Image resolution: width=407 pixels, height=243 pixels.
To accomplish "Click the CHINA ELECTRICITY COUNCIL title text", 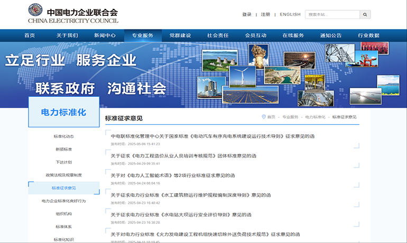I will (x=73, y=21).
